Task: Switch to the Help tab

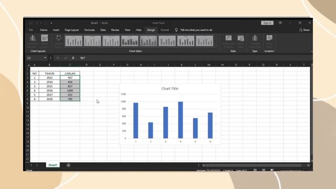Action: tap(139, 30)
